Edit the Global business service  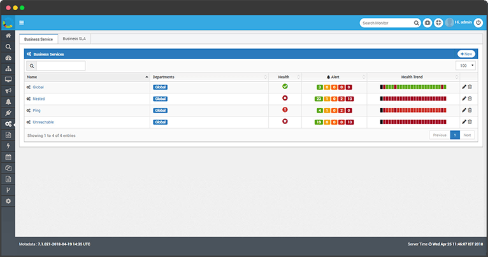[x=464, y=87]
